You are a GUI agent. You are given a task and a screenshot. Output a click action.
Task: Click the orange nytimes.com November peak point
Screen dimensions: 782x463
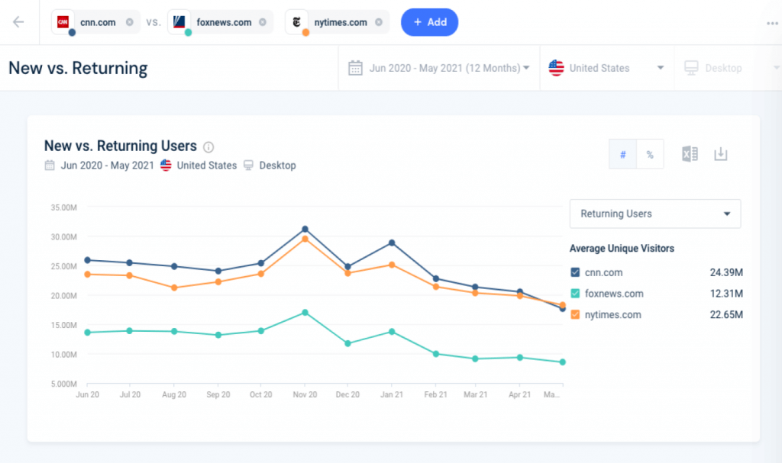303,240
